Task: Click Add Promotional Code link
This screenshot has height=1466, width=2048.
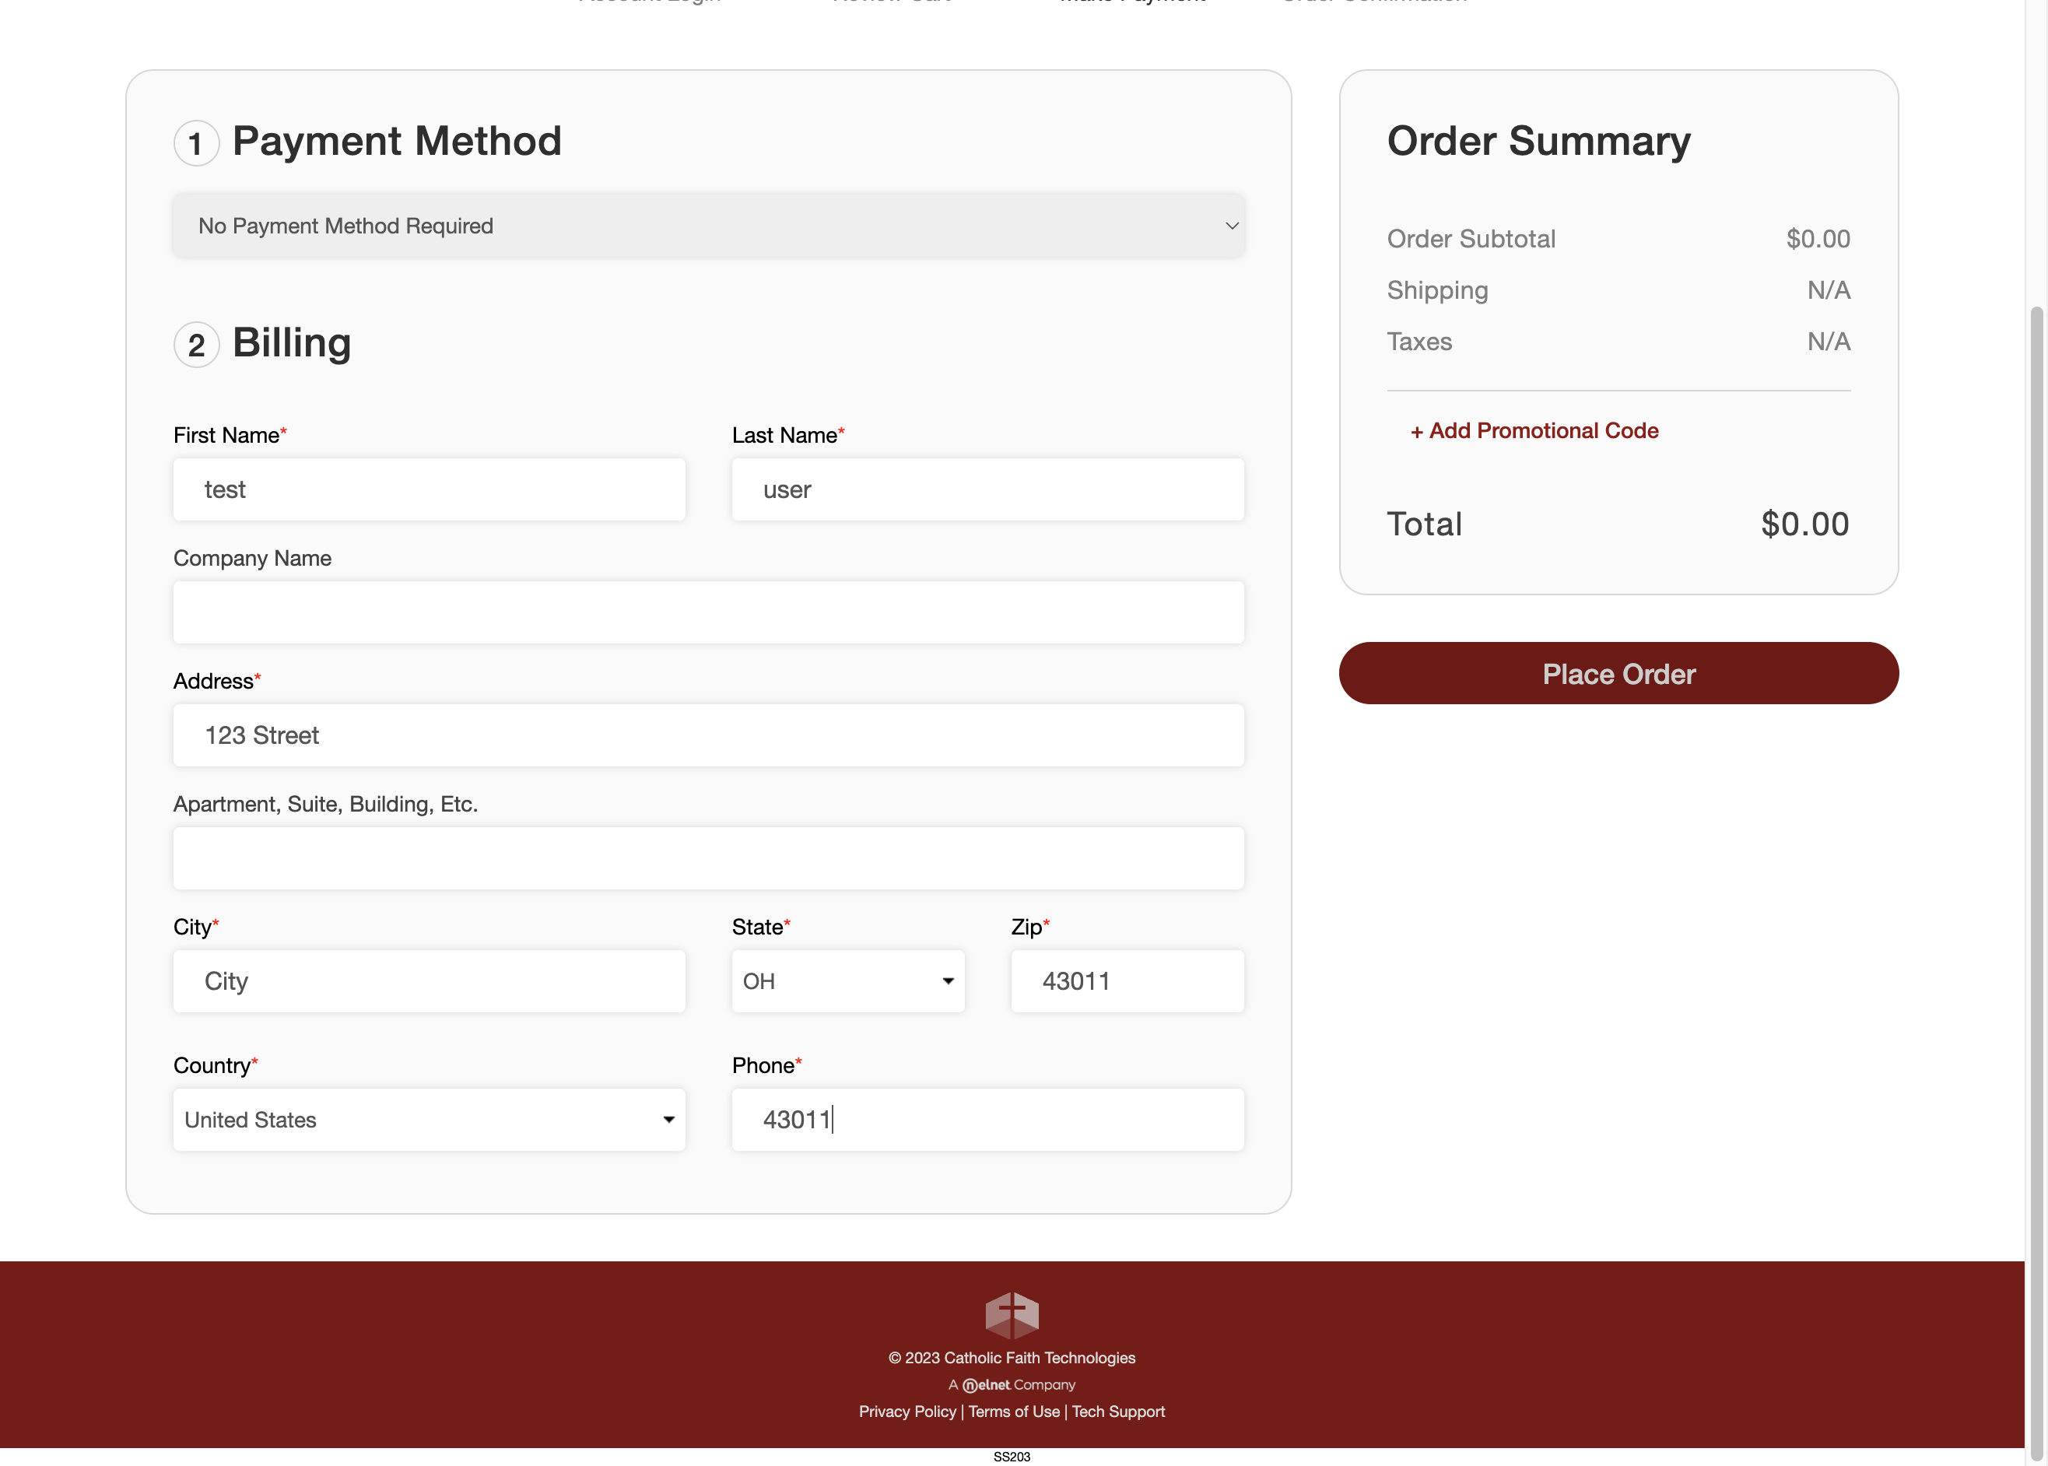Action: coord(1534,430)
